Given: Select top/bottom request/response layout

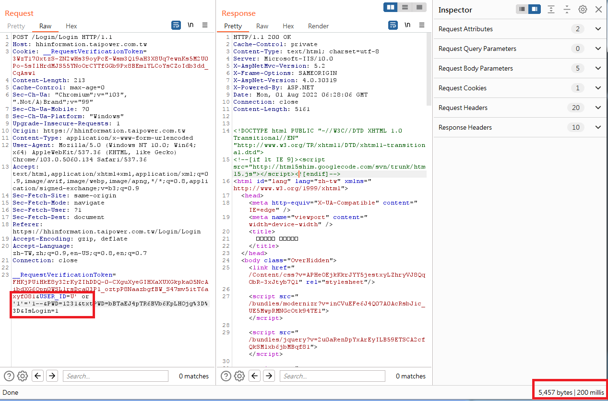Looking at the screenshot, I should pos(405,7).
